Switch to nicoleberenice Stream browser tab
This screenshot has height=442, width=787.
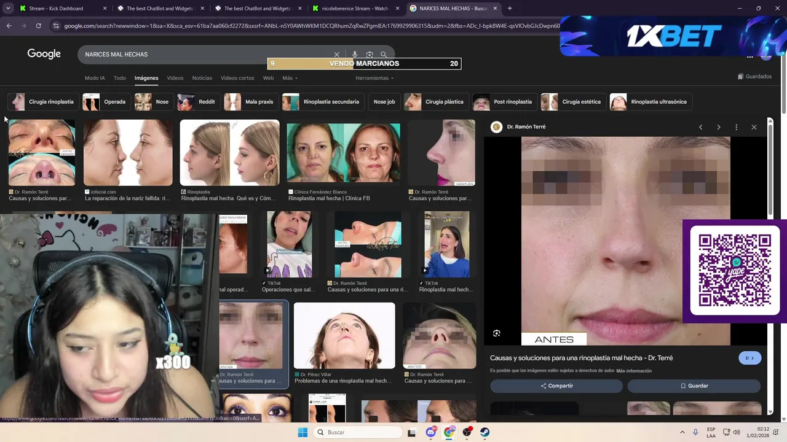(355, 9)
